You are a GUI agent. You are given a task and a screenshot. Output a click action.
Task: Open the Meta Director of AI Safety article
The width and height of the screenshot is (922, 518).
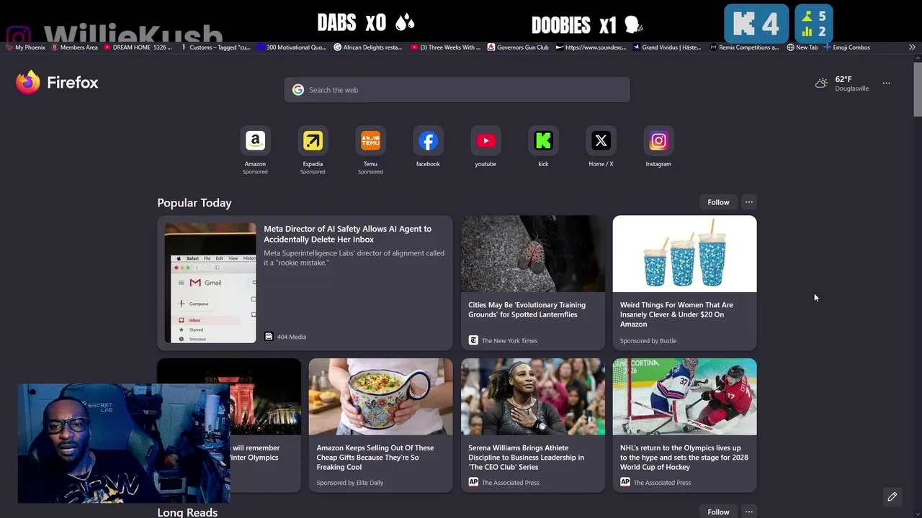coord(347,234)
